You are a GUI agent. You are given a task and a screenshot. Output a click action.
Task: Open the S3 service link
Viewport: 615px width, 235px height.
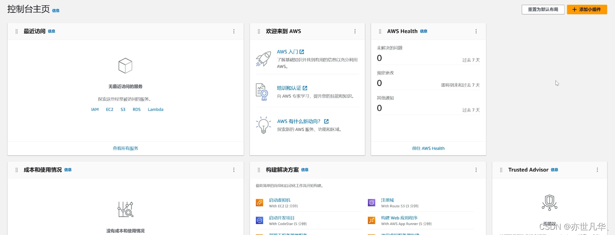pyautogui.click(x=123, y=109)
